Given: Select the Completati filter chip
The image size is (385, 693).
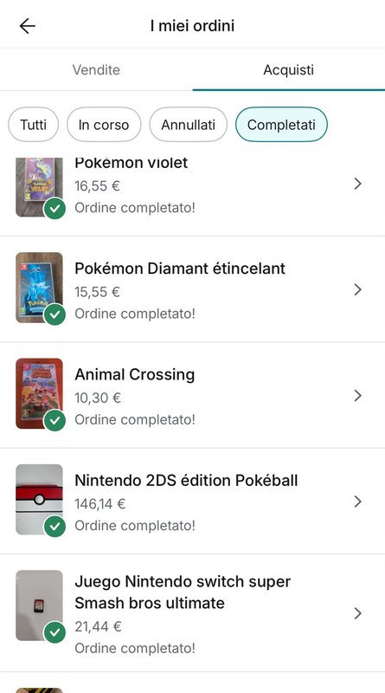Looking at the screenshot, I should tap(281, 125).
